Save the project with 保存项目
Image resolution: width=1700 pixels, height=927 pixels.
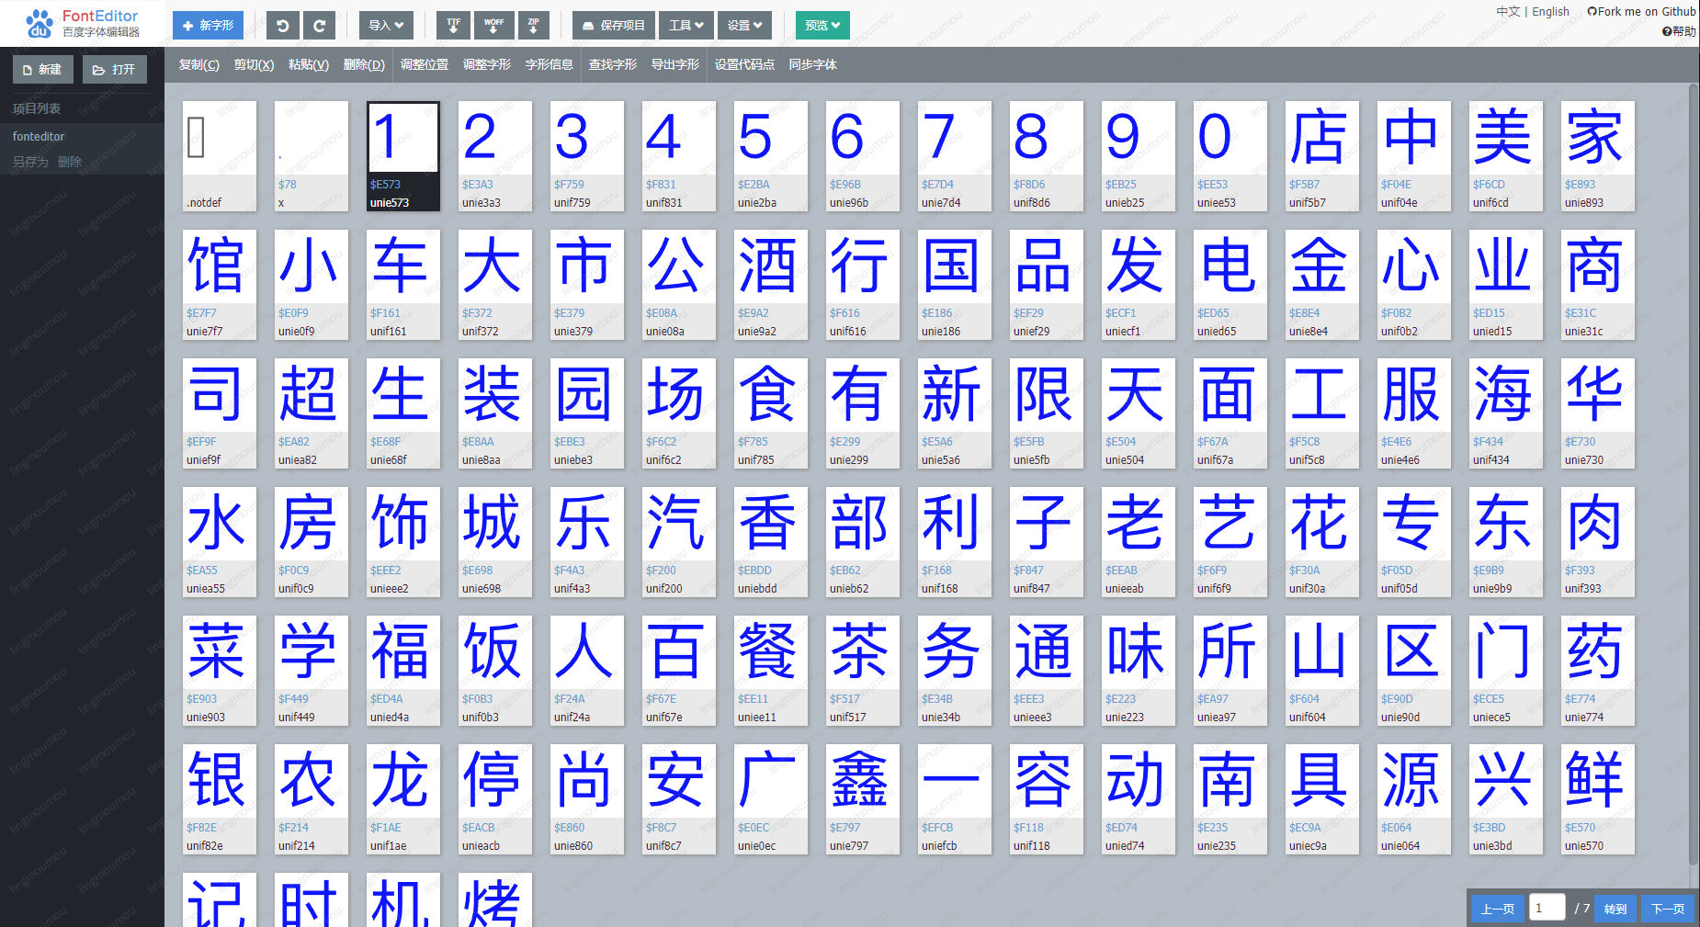click(x=612, y=25)
